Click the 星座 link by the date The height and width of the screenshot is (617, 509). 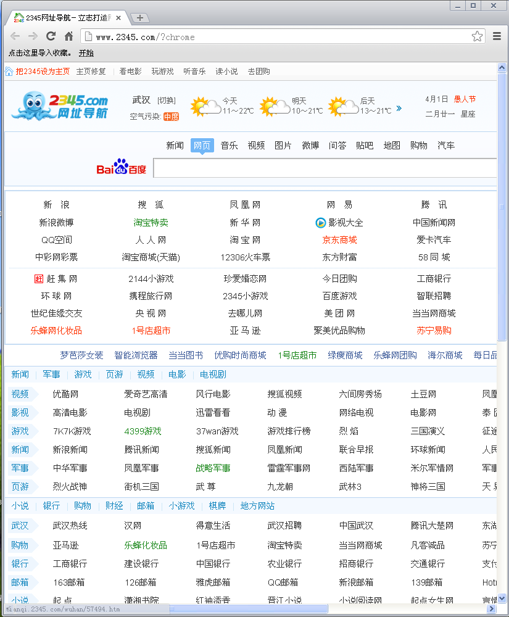point(468,114)
